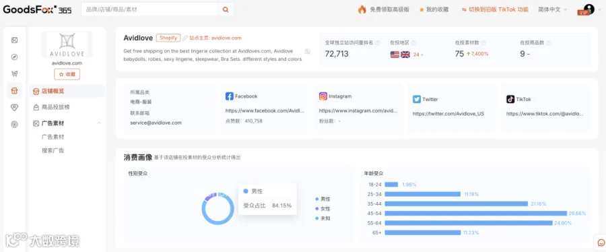606x252 pixels.
Task: Expand the 24 regions dropdown
Action: coord(418,55)
